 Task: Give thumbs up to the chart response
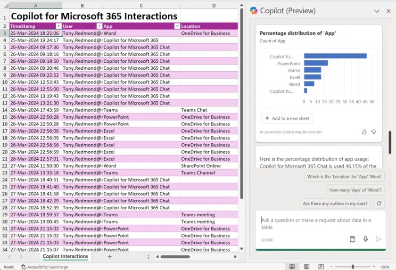coord(364,132)
